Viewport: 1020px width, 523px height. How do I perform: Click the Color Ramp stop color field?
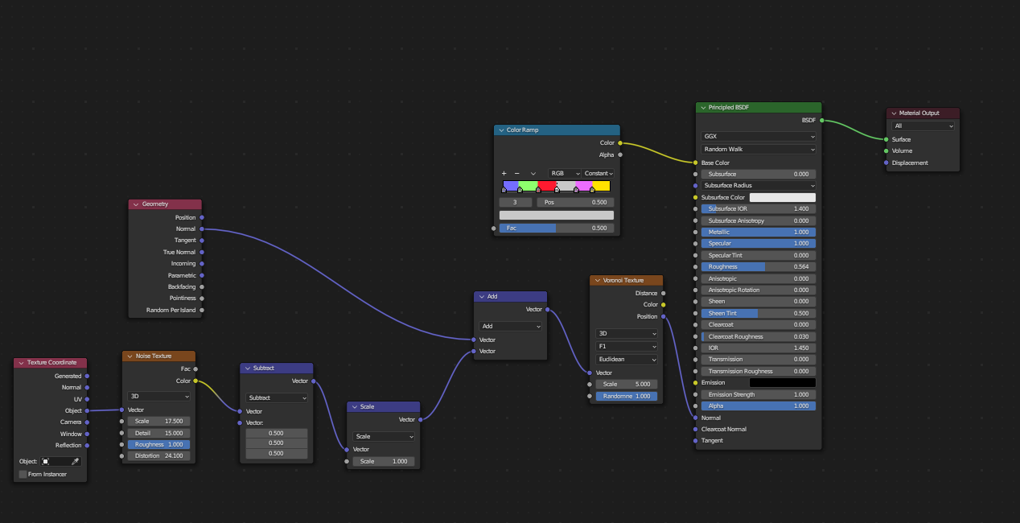557,215
